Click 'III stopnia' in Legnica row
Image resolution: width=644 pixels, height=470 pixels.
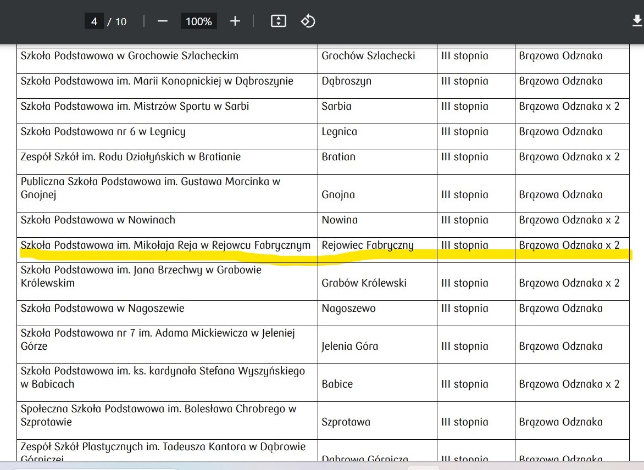[x=464, y=132]
